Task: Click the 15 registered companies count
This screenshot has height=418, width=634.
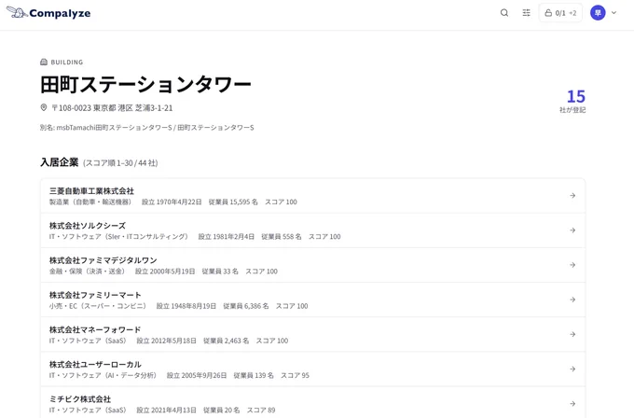Action: [575, 96]
